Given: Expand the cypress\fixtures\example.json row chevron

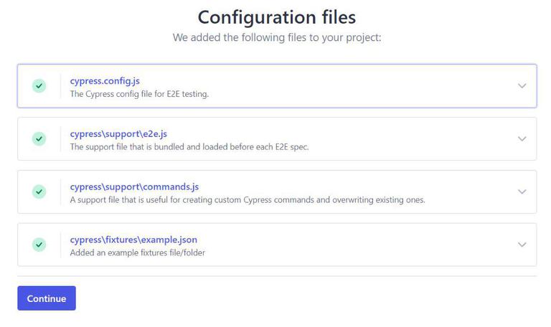Looking at the screenshot, I should (522, 245).
